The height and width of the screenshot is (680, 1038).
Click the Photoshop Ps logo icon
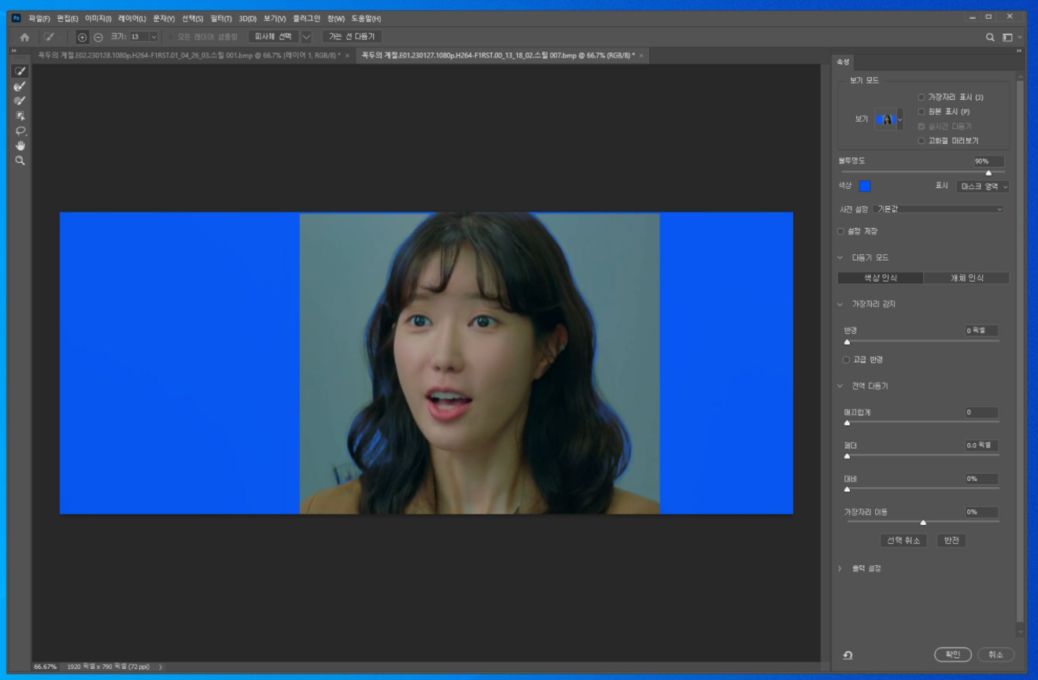17,18
